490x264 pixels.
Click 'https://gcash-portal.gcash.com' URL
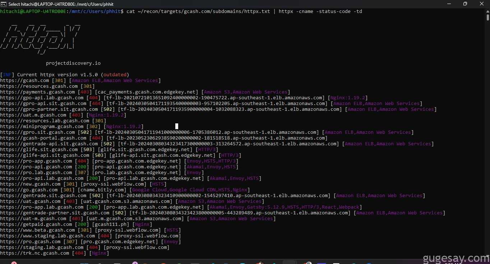43,138
